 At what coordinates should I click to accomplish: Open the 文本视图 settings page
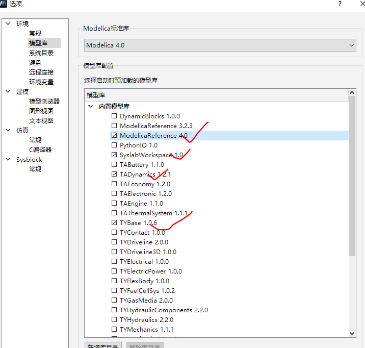(41, 120)
